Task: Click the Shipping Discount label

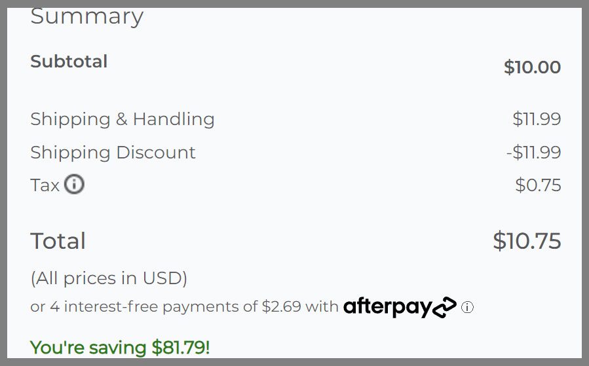Action: [x=113, y=153]
